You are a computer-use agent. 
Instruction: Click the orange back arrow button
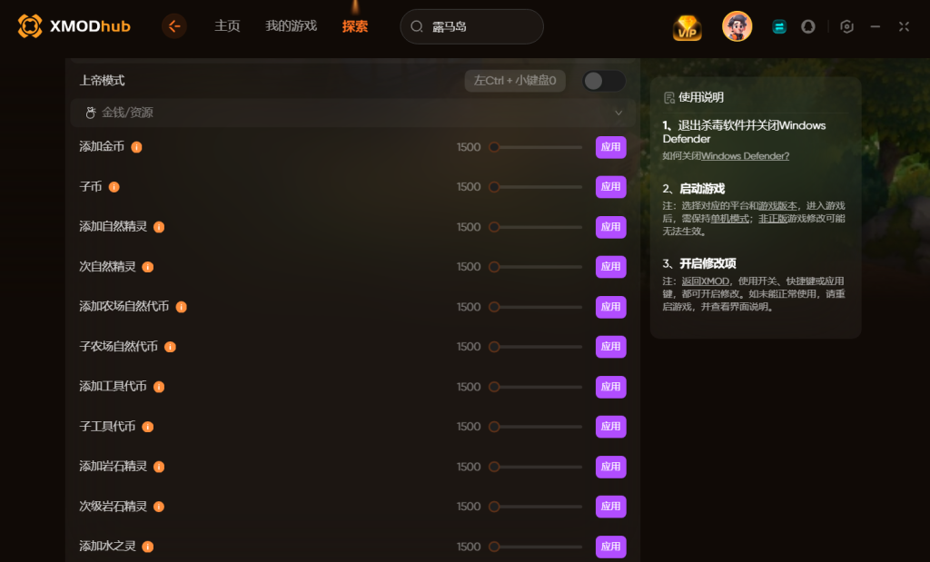point(174,26)
